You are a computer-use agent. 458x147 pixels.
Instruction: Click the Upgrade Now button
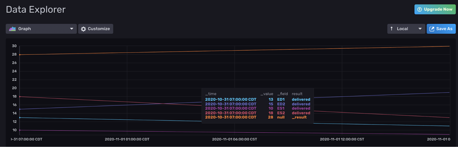point(435,9)
